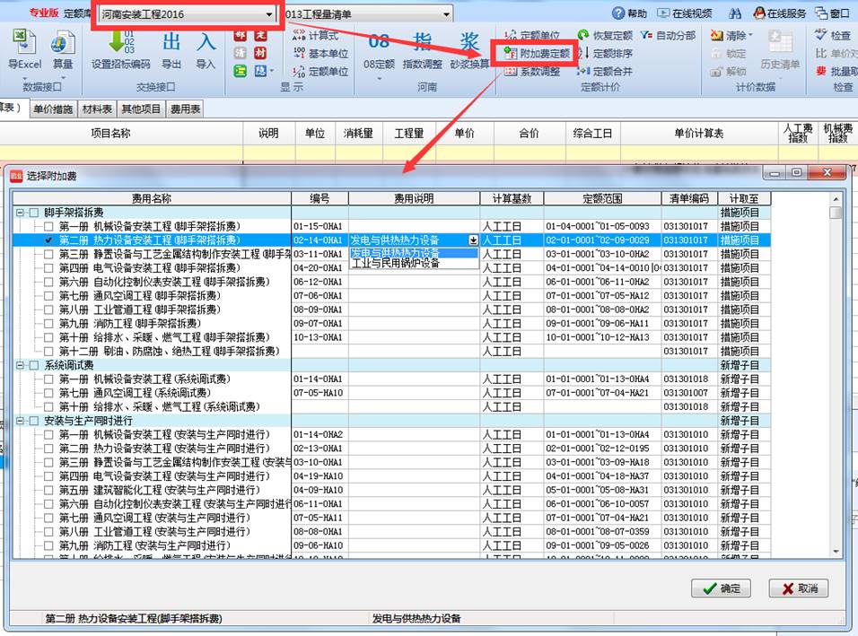Switch to the 材料表 tab
This screenshot has width=858, height=636.
97,109
